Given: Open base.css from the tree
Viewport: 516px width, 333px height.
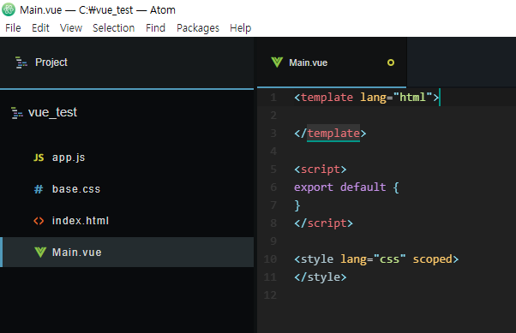Looking at the screenshot, I should [127, 189].
